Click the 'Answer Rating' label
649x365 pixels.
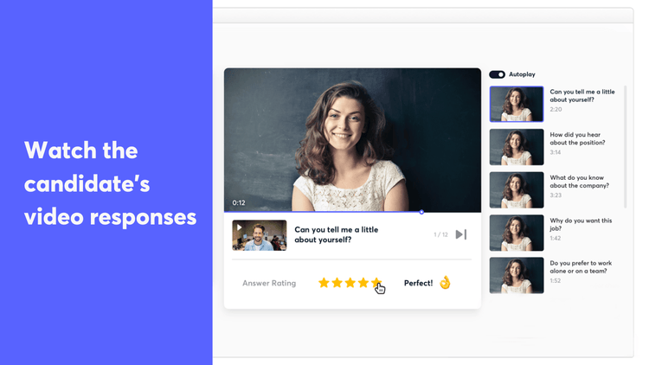[x=269, y=283]
